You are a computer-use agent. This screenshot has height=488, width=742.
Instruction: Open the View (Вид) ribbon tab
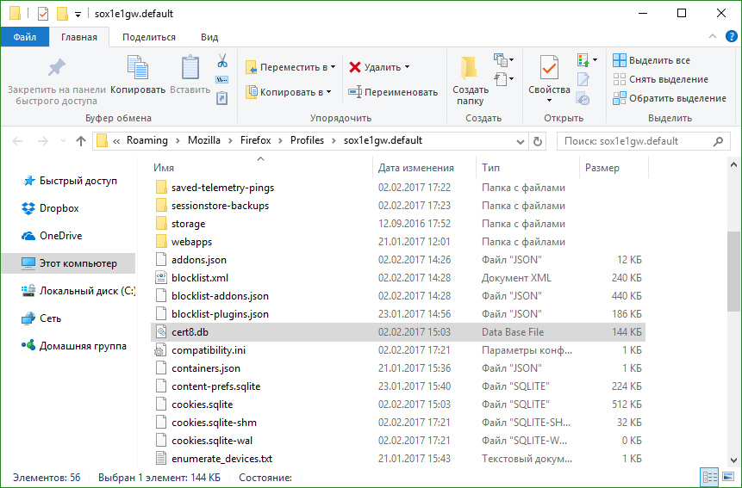209,37
